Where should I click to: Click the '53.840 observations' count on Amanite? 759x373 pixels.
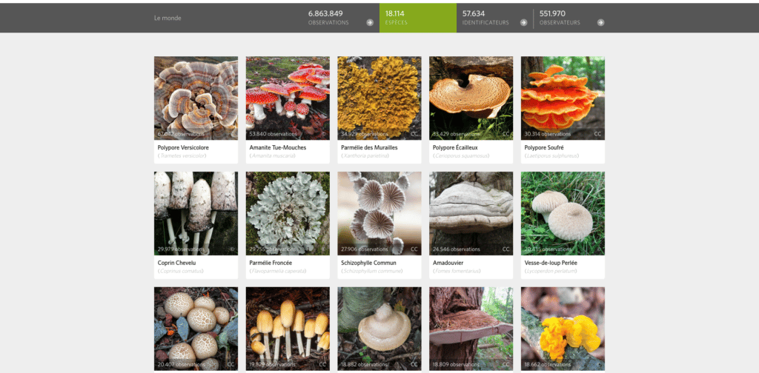(273, 134)
